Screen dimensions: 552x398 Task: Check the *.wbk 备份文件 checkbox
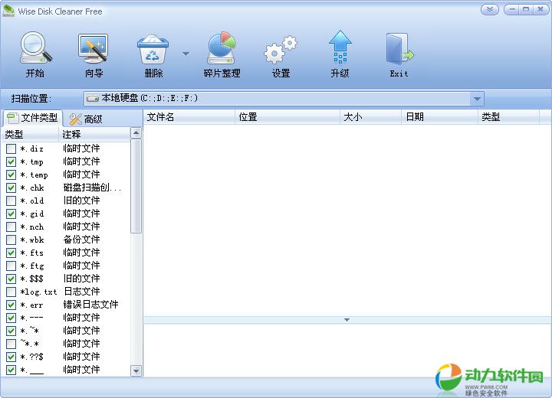click(11, 240)
